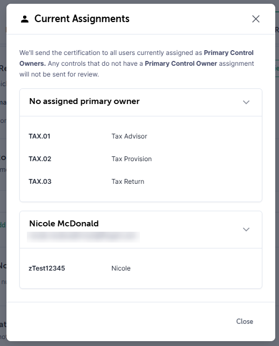The width and height of the screenshot is (279, 346).
Task: Click the Current Assignments dialog title
Action: pyautogui.click(x=82, y=19)
